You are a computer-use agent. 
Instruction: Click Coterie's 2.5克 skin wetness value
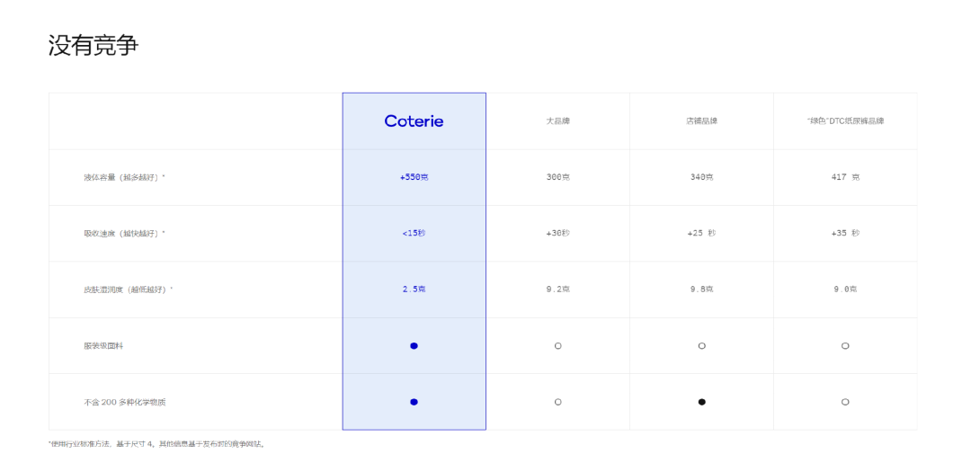point(414,289)
